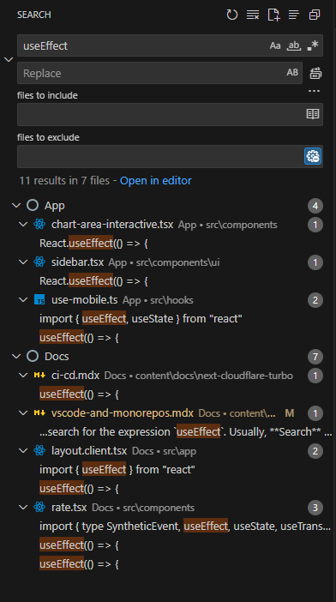This screenshot has height=602, width=336.
Task: Collapse the App folder group
Action: coord(16,206)
